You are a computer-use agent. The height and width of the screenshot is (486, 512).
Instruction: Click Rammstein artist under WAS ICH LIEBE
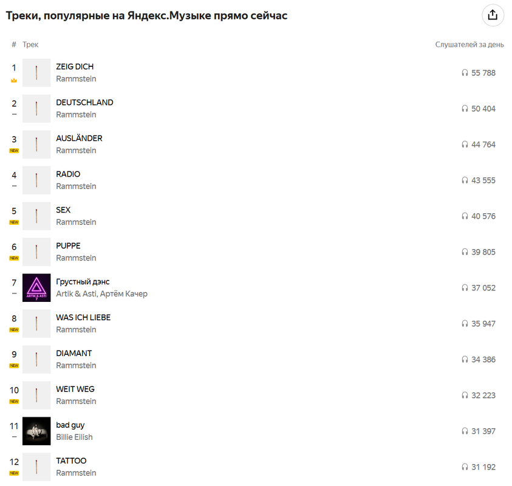click(76, 329)
